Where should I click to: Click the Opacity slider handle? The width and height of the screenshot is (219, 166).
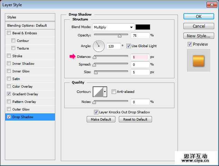[120, 36]
